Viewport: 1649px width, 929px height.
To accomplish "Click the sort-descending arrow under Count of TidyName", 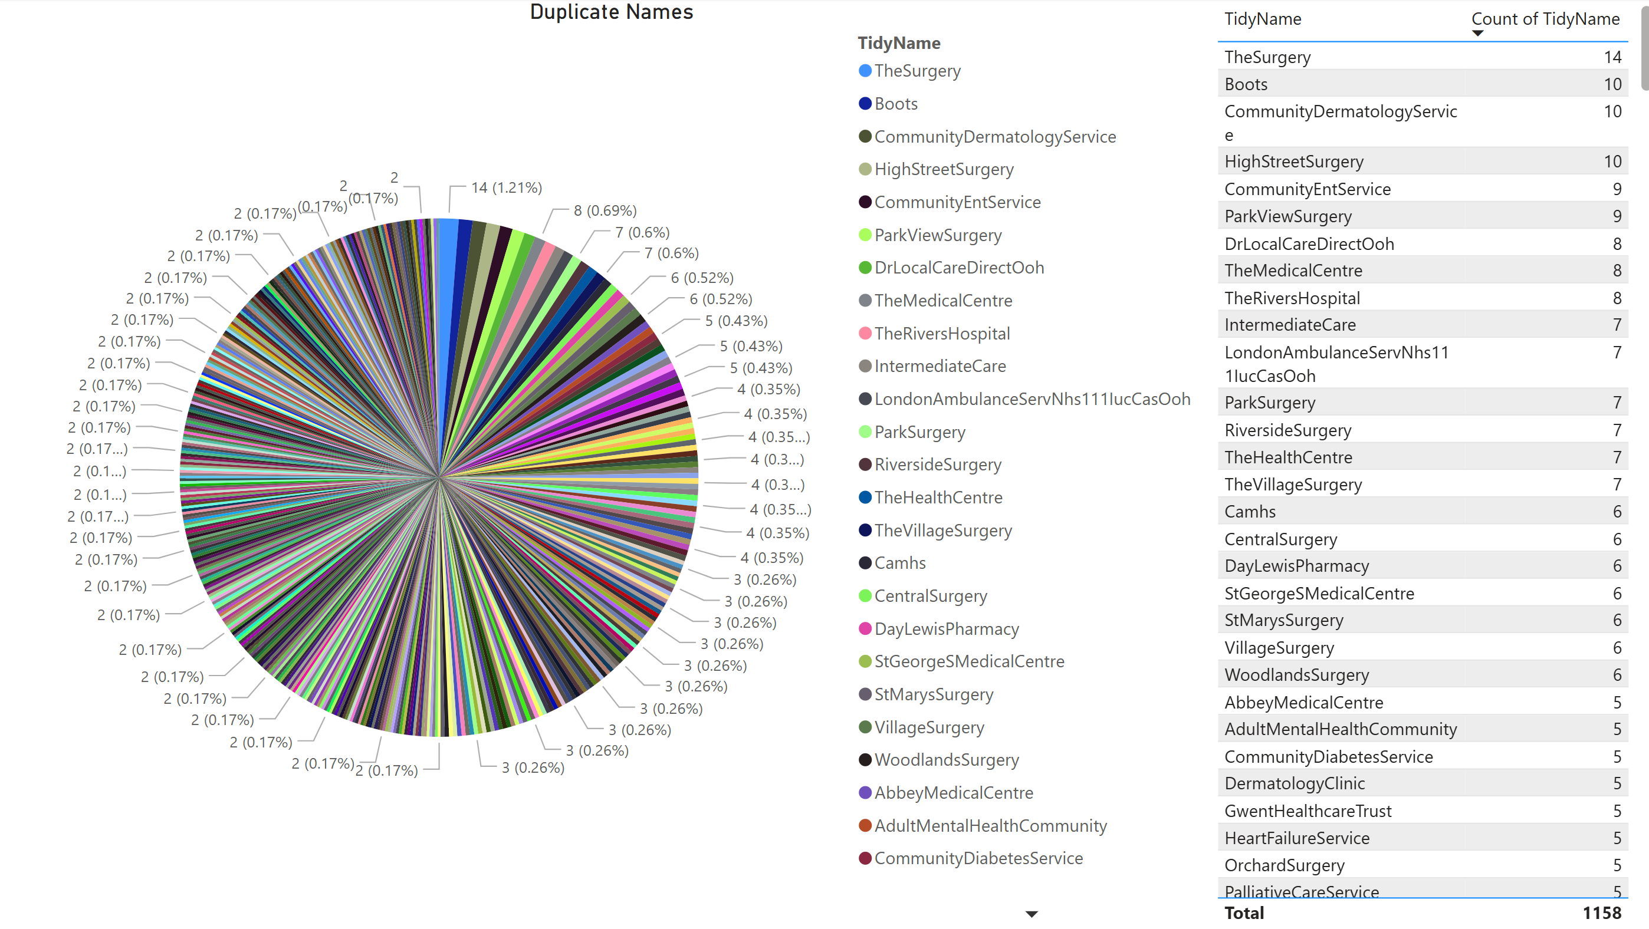I will [x=1477, y=33].
